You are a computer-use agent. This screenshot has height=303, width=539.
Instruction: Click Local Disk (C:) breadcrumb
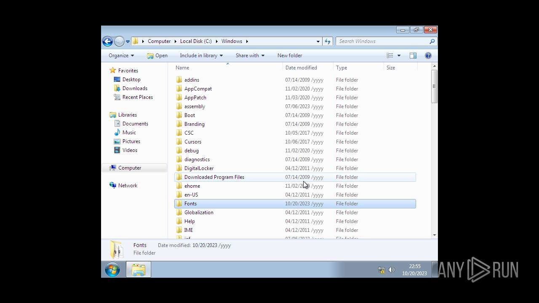tap(196, 41)
